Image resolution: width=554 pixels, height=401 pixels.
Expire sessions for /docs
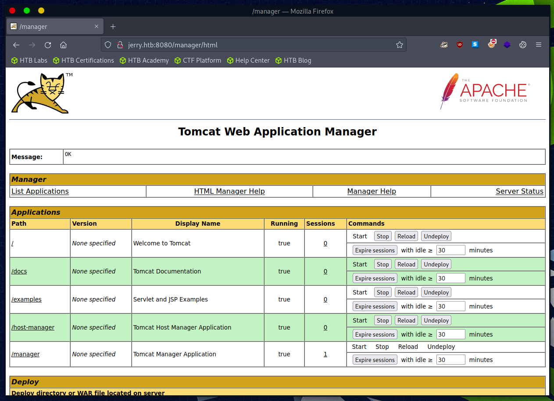point(375,278)
